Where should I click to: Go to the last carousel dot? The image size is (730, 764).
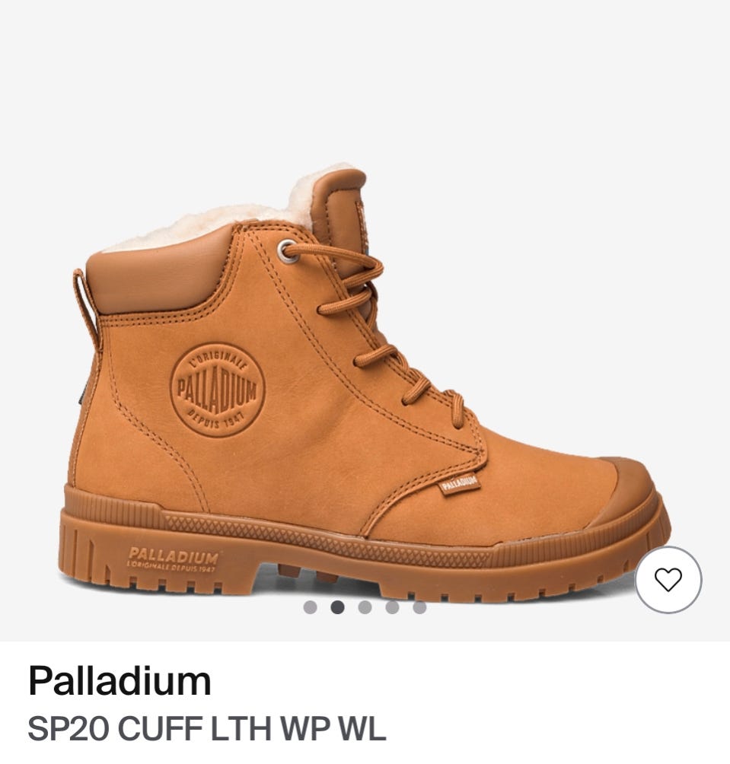tap(419, 607)
